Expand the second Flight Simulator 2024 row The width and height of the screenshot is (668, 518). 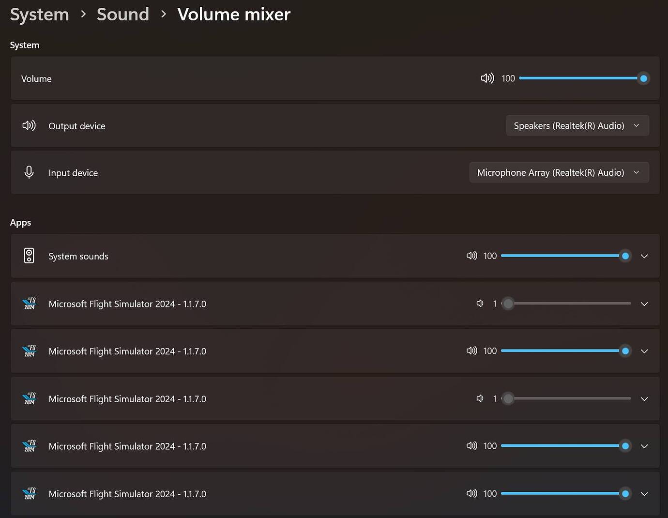coord(644,351)
